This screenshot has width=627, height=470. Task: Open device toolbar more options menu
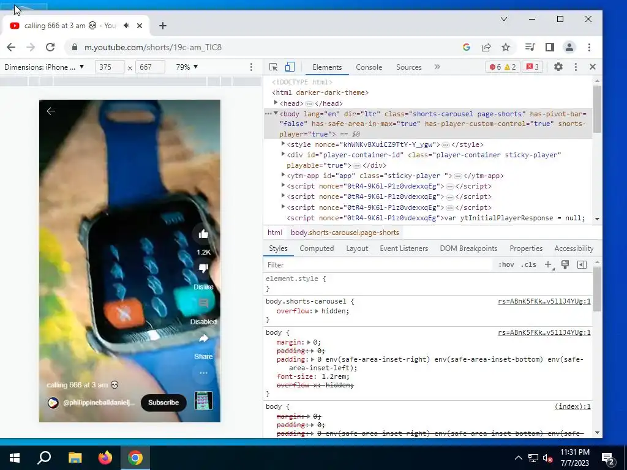(x=251, y=67)
